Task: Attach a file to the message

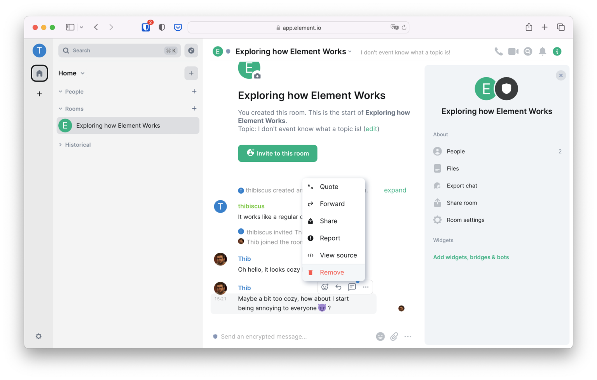Action: 394,337
